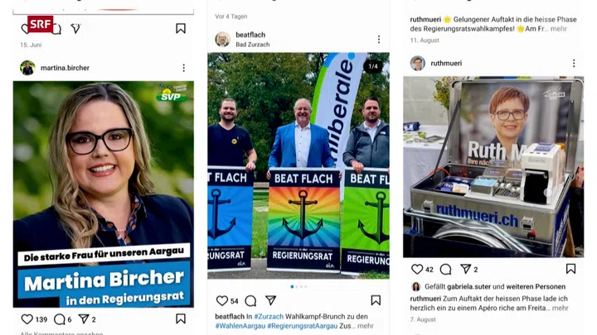597x335 pixels.
Task: Open options menu for martina.bircher post
Action: pyautogui.click(x=184, y=68)
